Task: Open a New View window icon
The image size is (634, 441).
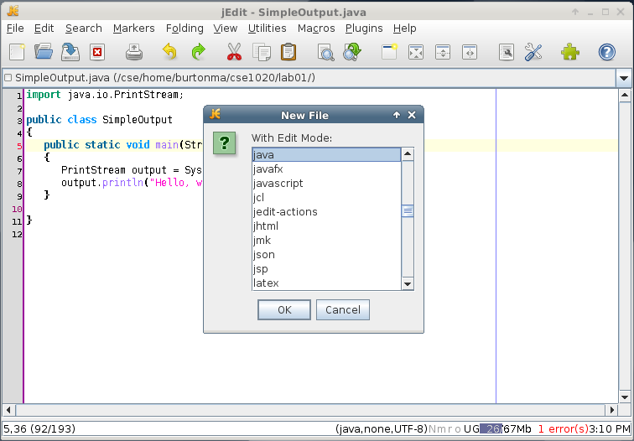Action: coord(389,52)
